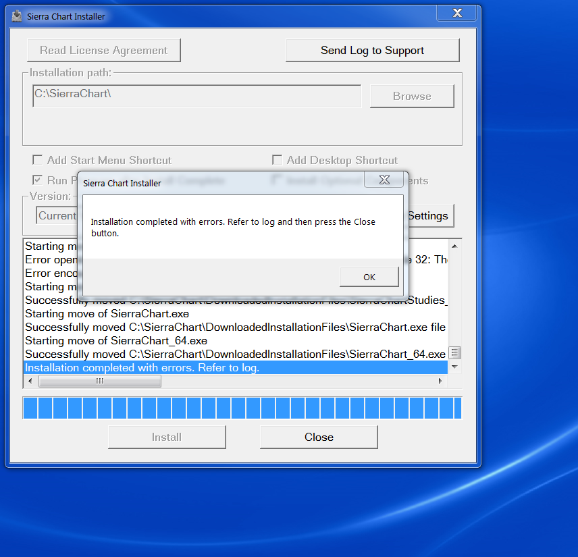The image size is (578, 557).
Task: Click the log's horizontal scroll left arrow
Action: (30, 381)
